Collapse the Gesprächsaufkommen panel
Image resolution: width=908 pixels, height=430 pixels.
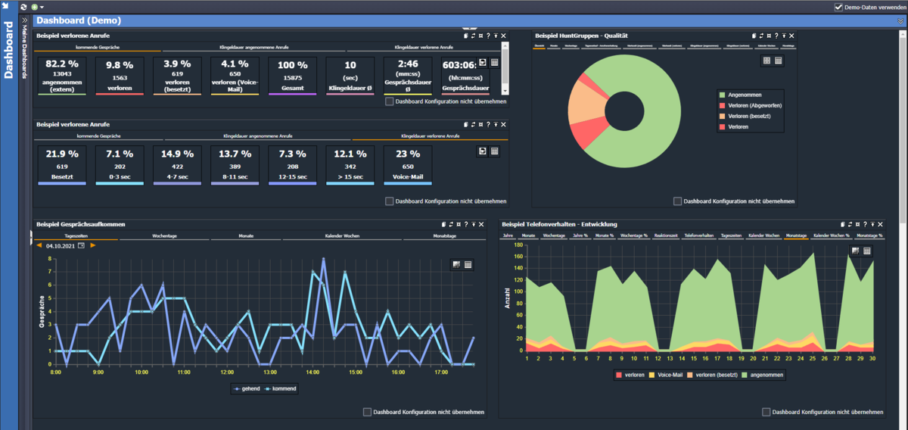coord(474,225)
